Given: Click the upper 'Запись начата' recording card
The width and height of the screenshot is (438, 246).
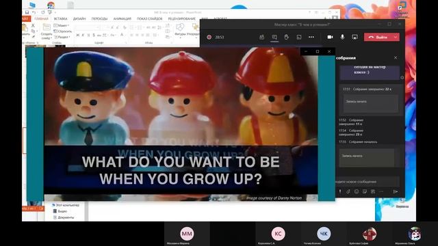Looking at the screenshot, I should coord(371,103).
